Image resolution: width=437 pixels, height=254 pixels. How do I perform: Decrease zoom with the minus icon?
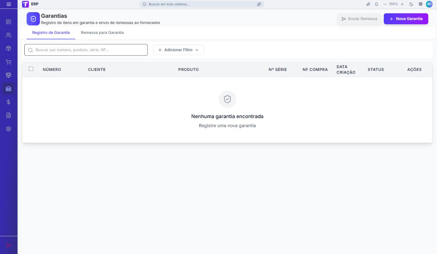pyautogui.click(x=385, y=4)
